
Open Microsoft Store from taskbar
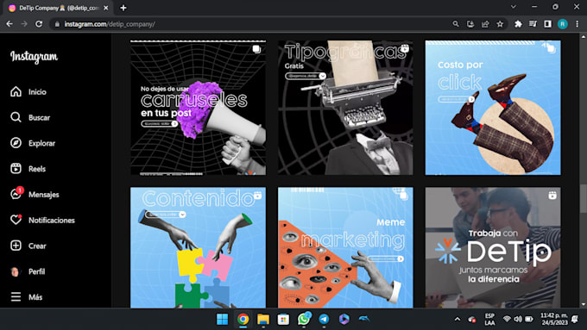tap(283, 319)
